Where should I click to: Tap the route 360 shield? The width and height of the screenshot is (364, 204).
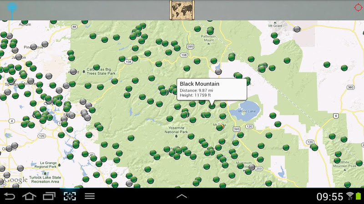[350, 87]
